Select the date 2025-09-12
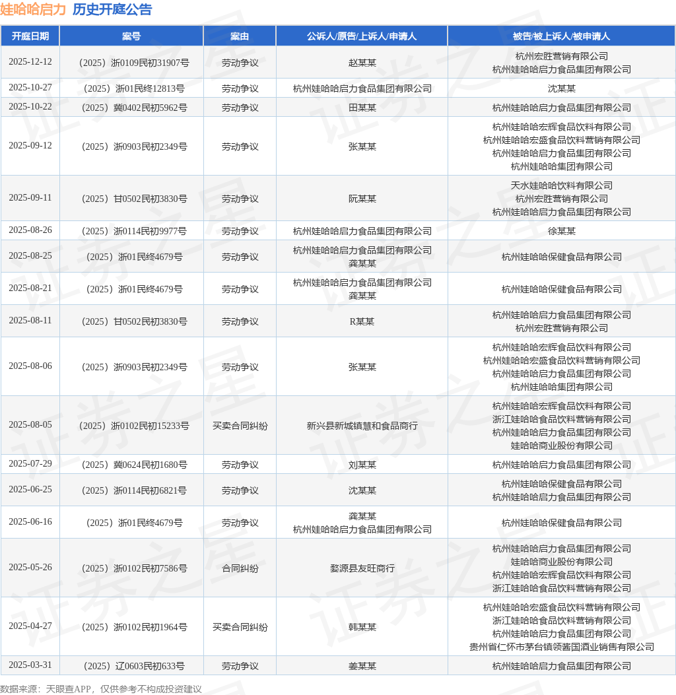 [x=30, y=146]
